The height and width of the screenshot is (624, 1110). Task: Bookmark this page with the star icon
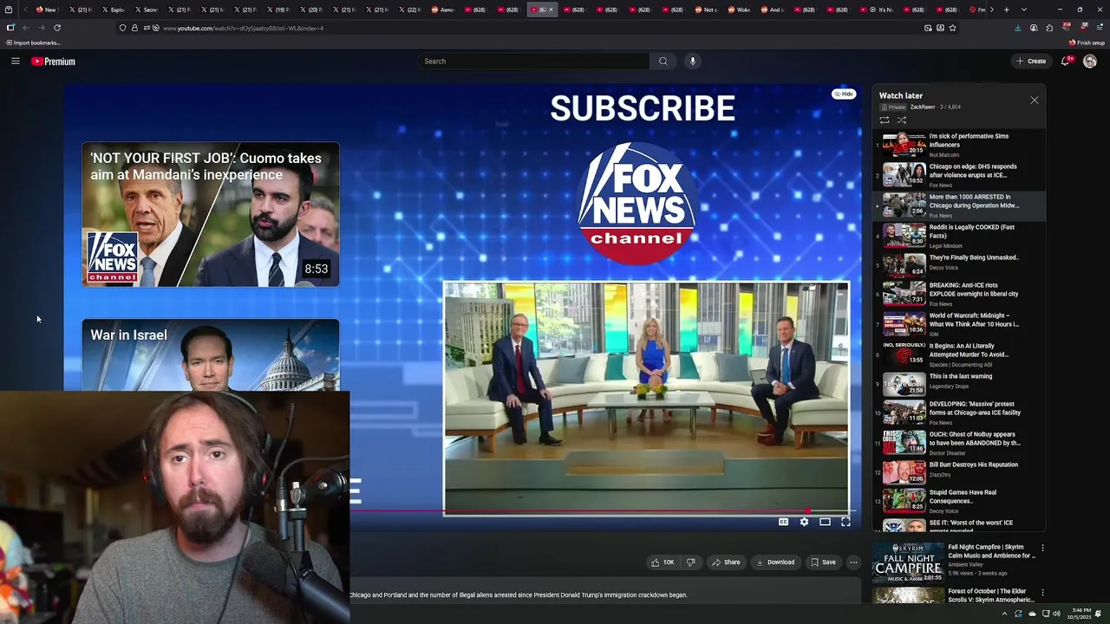coord(952,28)
